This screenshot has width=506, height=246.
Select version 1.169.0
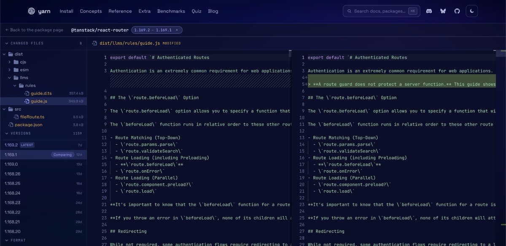click(x=43, y=164)
